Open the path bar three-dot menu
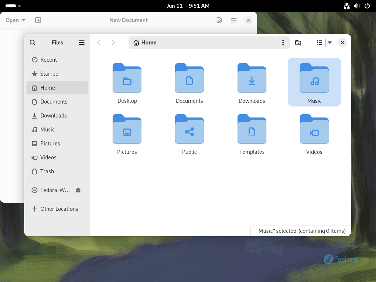 (283, 43)
